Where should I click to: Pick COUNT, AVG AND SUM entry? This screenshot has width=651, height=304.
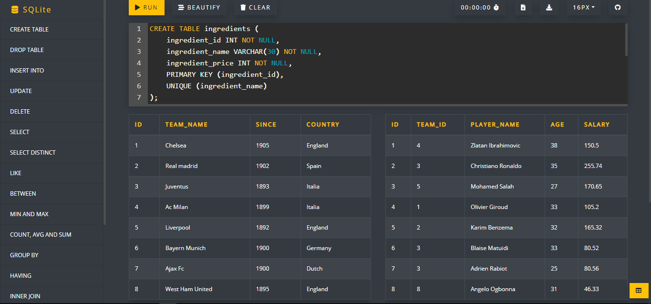coord(52,235)
